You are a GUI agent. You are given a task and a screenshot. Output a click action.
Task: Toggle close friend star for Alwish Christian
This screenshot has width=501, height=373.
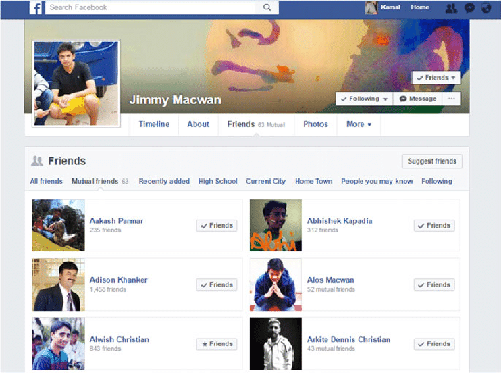[217, 344]
